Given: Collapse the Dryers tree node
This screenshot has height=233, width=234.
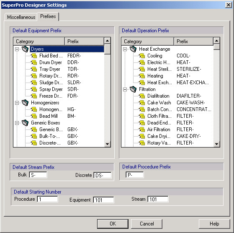Looking at the screenshot, I should [x=17, y=49].
